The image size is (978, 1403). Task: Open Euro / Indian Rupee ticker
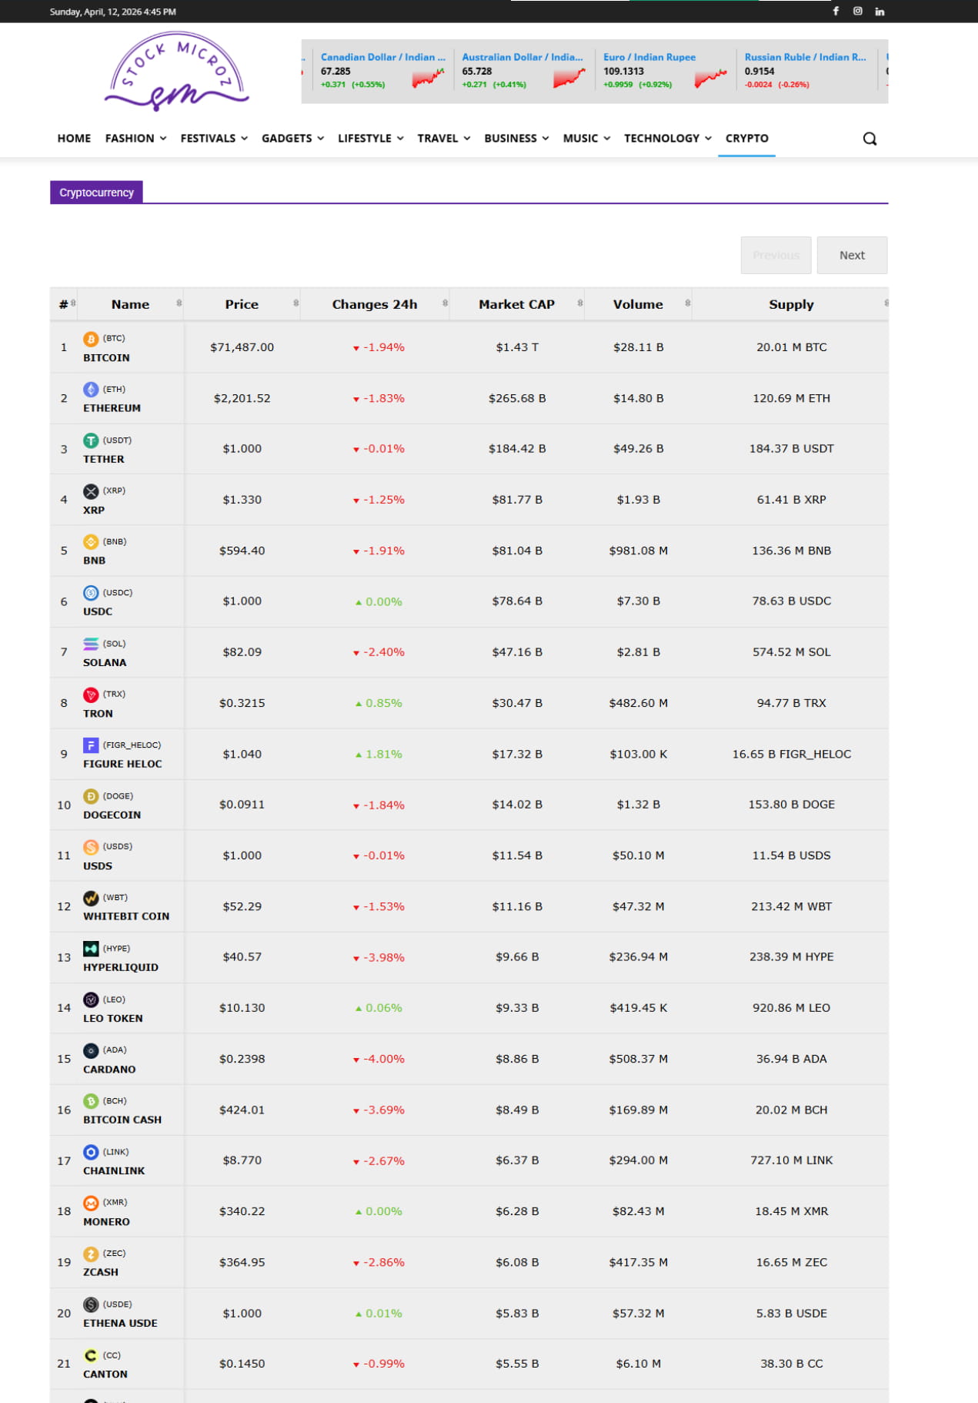[666, 71]
